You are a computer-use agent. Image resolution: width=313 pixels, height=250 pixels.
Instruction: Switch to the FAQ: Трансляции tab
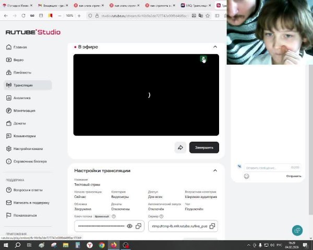click(x=196, y=6)
